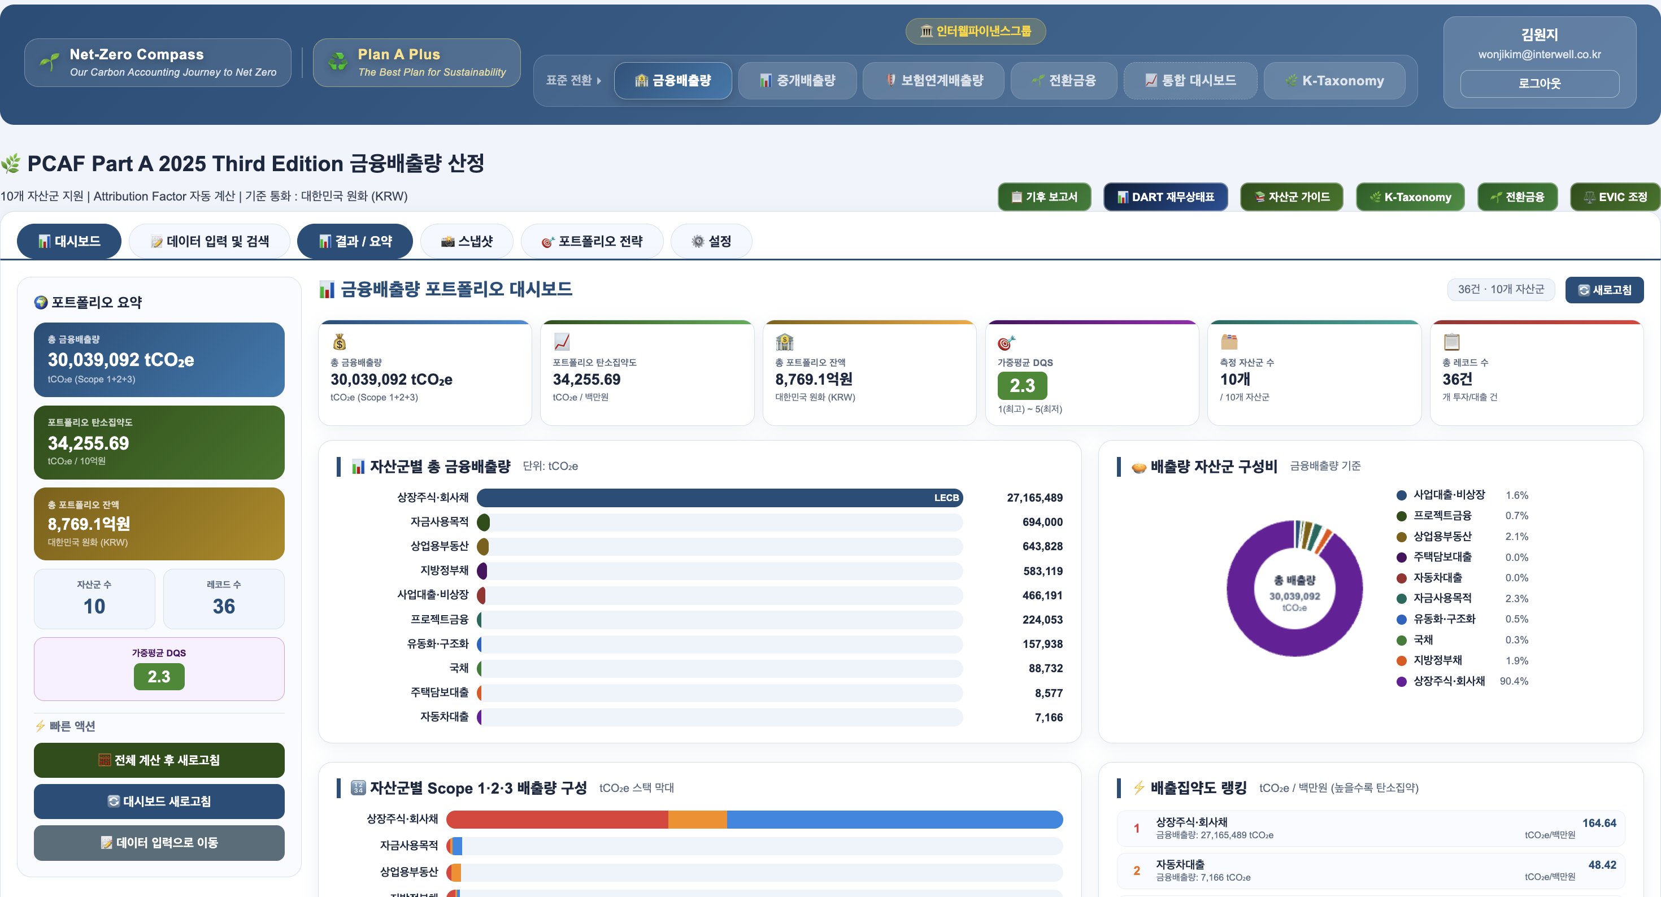Viewport: 1661px width, 897px height.
Task: Open DART 재무상태표
Action: point(1165,197)
